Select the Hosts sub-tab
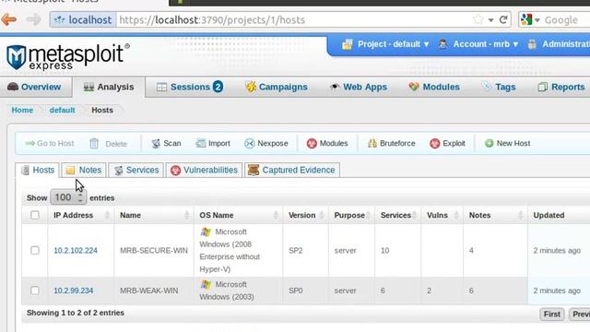The image size is (590, 332). 37,170
